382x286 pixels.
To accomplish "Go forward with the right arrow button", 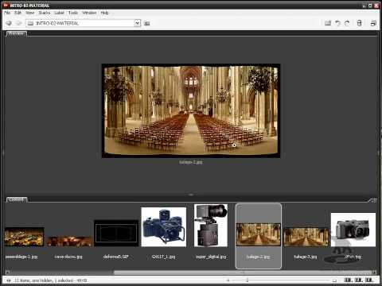I will (x=18, y=23).
